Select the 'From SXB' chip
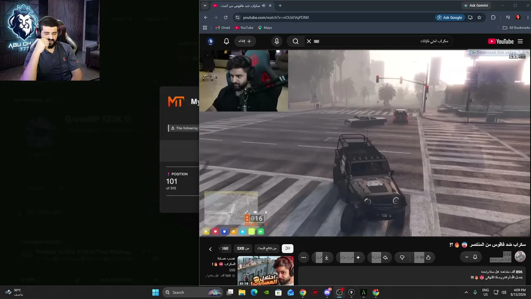The width and height of the screenshot is (531, 299). (x=243, y=248)
